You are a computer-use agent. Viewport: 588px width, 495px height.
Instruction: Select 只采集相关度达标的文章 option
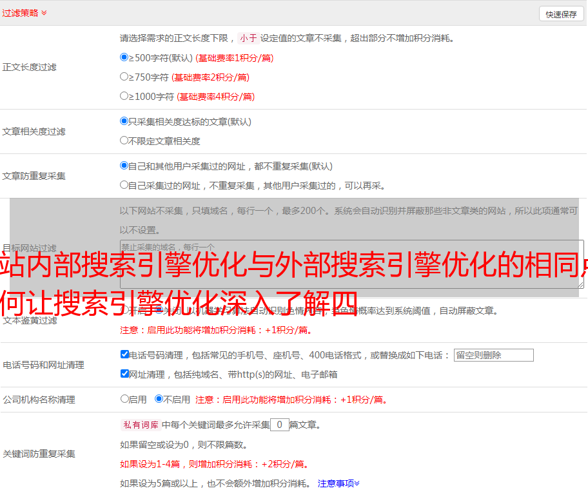124,121
